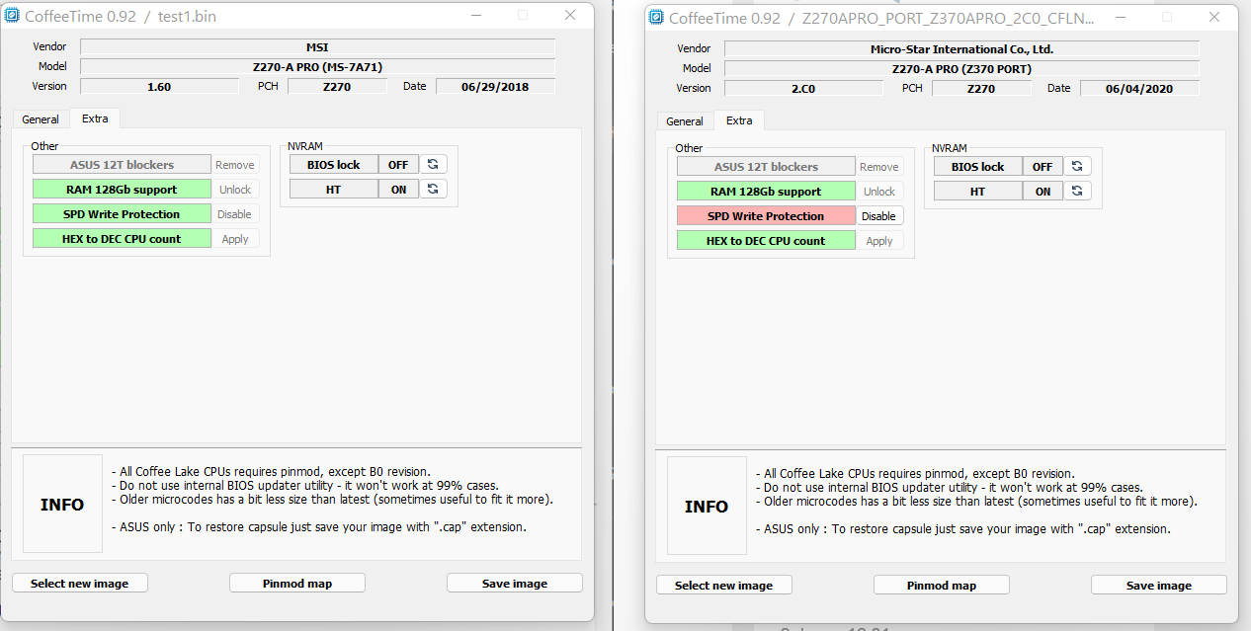Click HT label in test1.bin window
1251x631 pixels.
pos(334,190)
